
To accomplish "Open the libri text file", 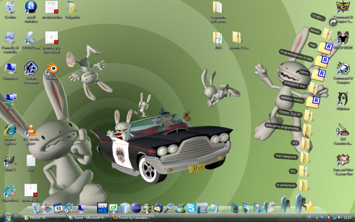I will click(31, 163).
